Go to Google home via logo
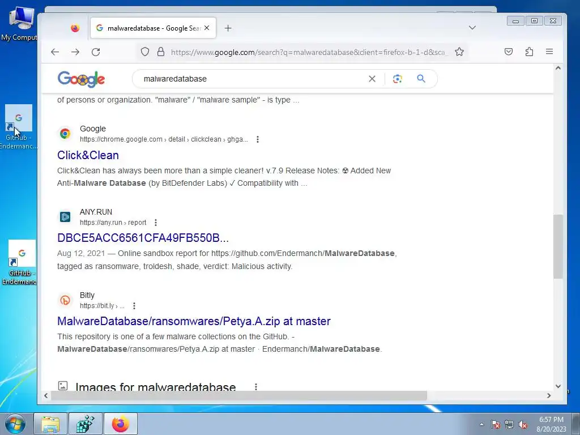The height and width of the screenshot is (435, 580). (81, 79)
